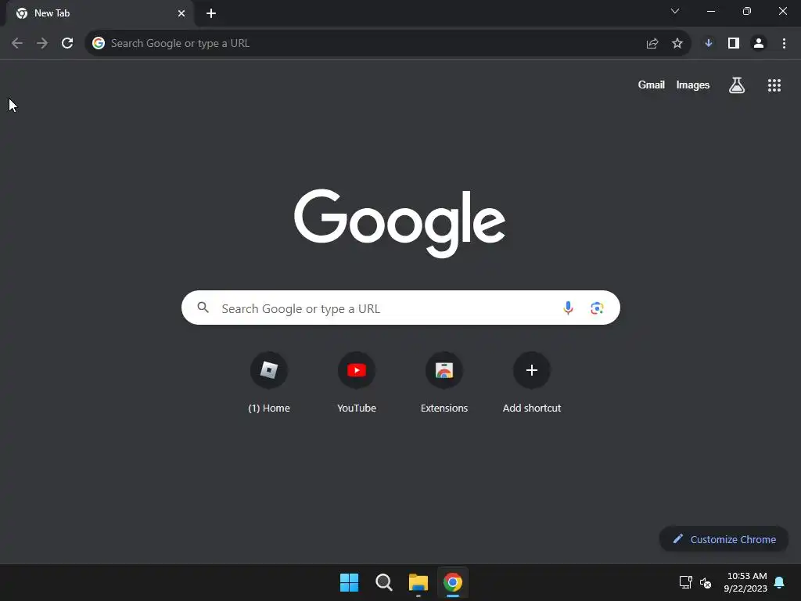Start voice search with microphone
The width and height of the screenshot is (801, 601).
[568, 308]
